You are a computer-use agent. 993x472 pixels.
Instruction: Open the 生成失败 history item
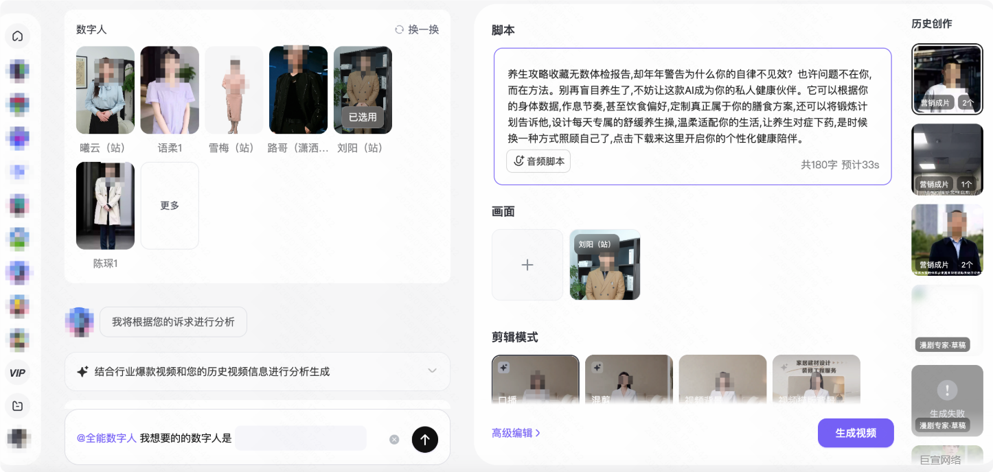(947, 401)
